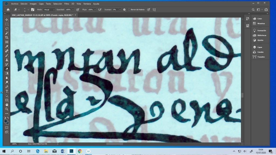
Task: Expand the Flujo value dropdown
Action: pyautogui.click(x=95, y=9)
